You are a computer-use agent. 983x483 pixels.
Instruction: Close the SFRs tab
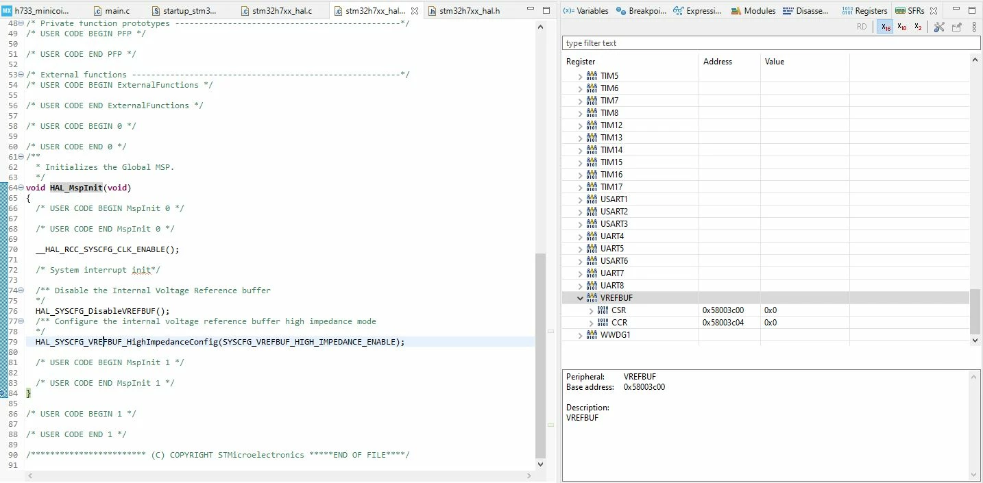tap(934, 11)
